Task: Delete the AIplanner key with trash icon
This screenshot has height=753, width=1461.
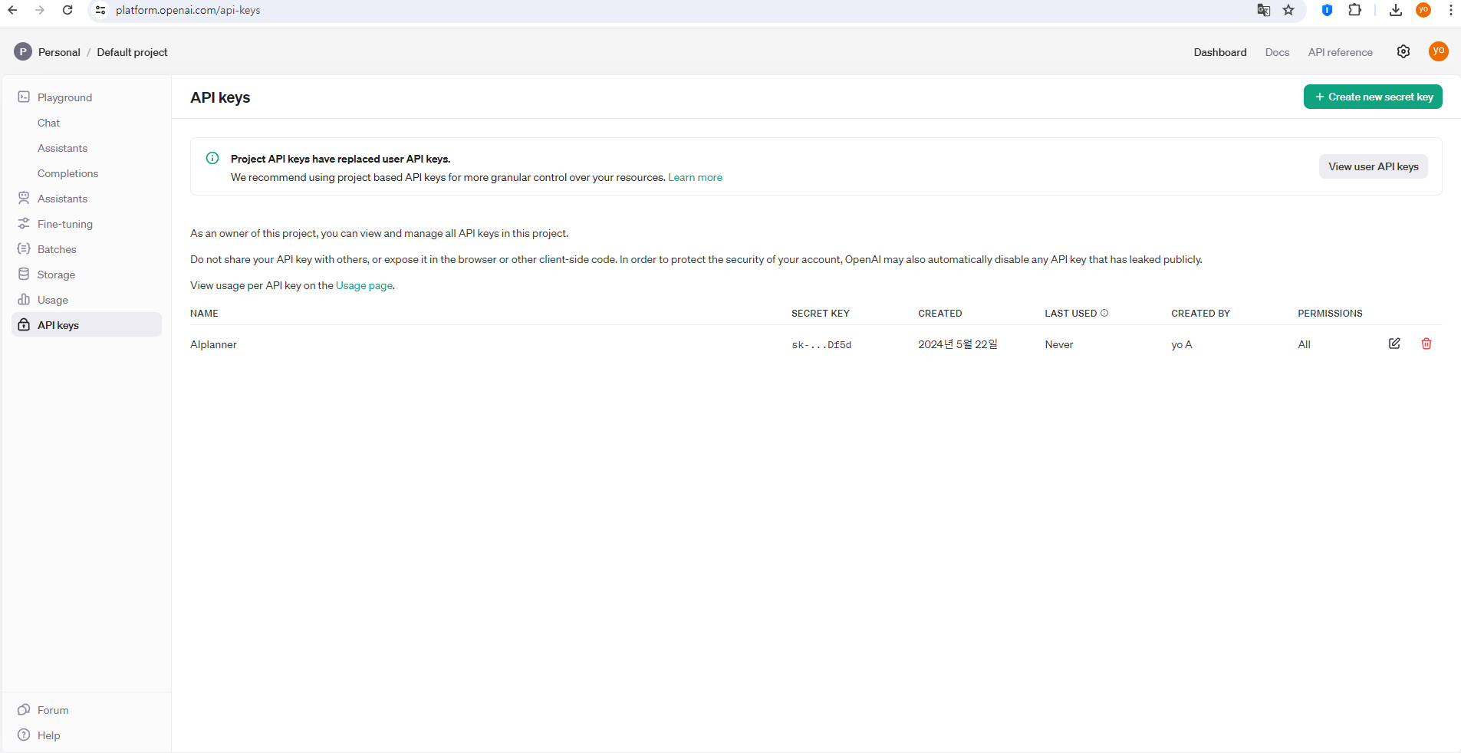Action: (x=1426, y=344)
